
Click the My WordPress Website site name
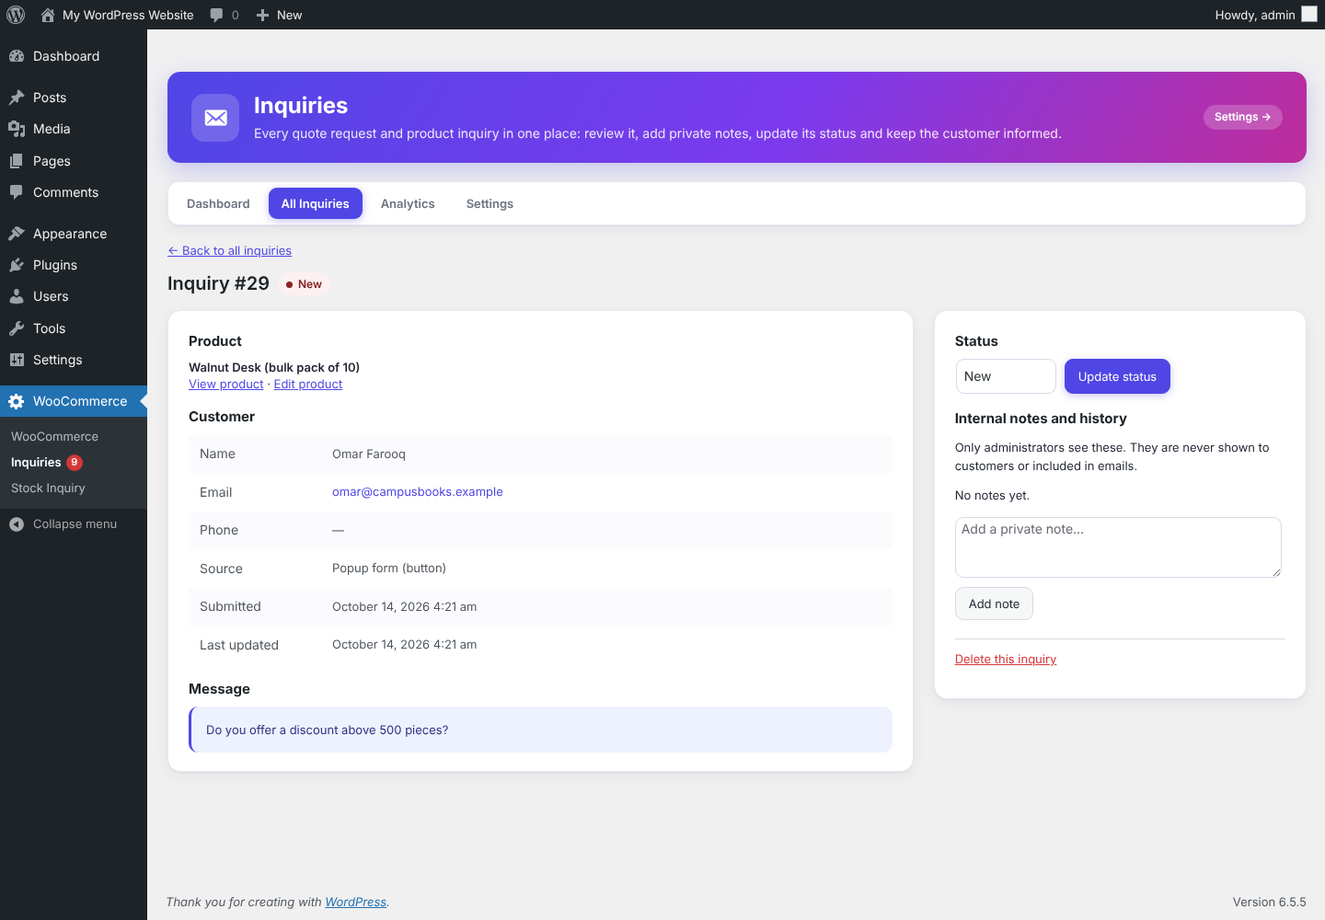click(128, 15)
